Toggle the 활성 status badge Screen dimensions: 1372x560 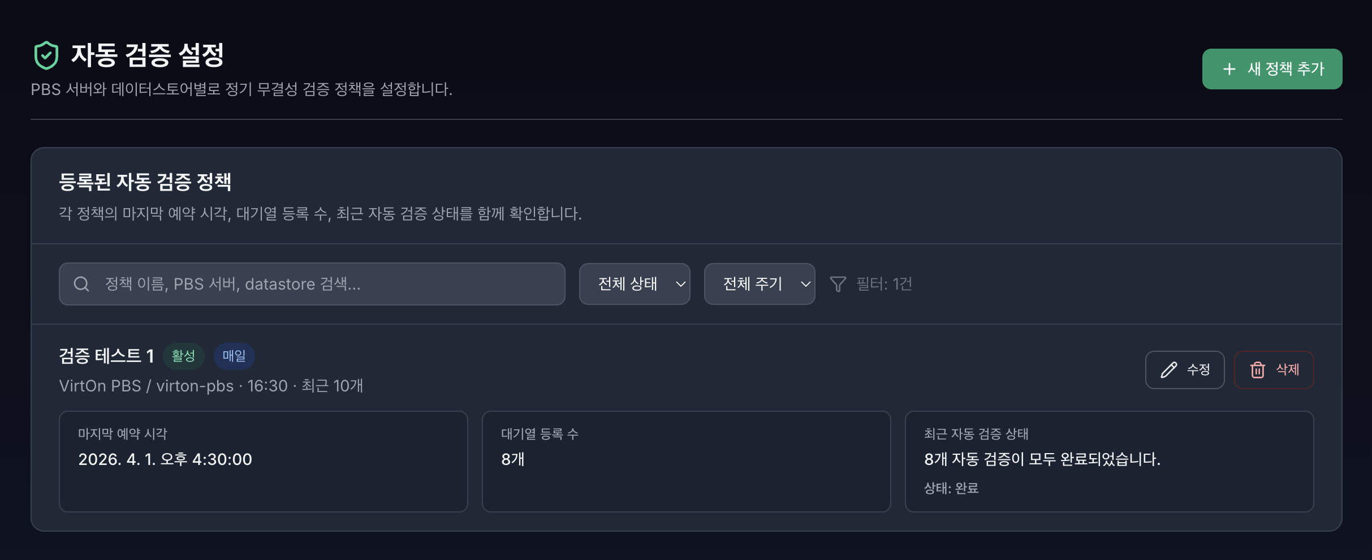(183, 356)
